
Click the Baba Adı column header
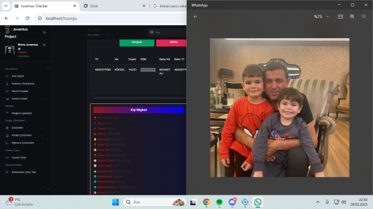tap(164, 59)
